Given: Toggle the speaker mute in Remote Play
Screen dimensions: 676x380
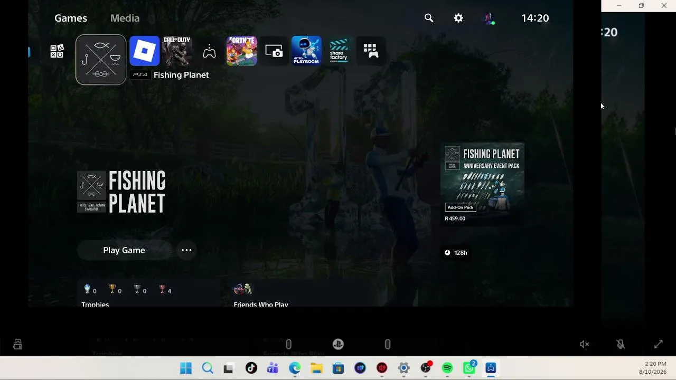Looking at the screenshot, I should 584,344.
